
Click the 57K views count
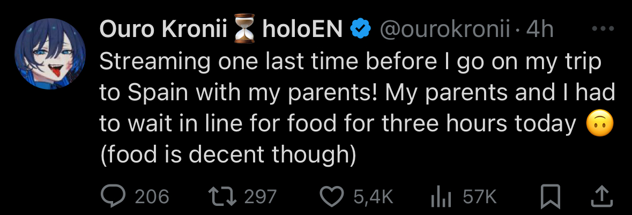[480, 197]
